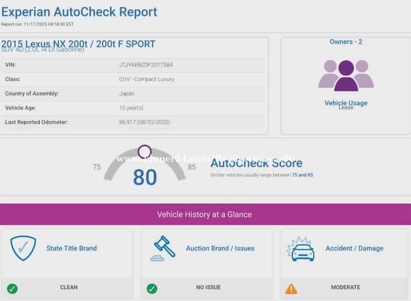Click the orange warning triangle beside MODERATE
The height and width of the screenshot is (301, 411).
tap(291, 288)
